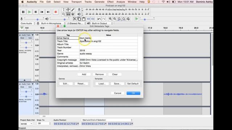Click the Set Default button
Screen dimensions: 232x130
(133, 84)
